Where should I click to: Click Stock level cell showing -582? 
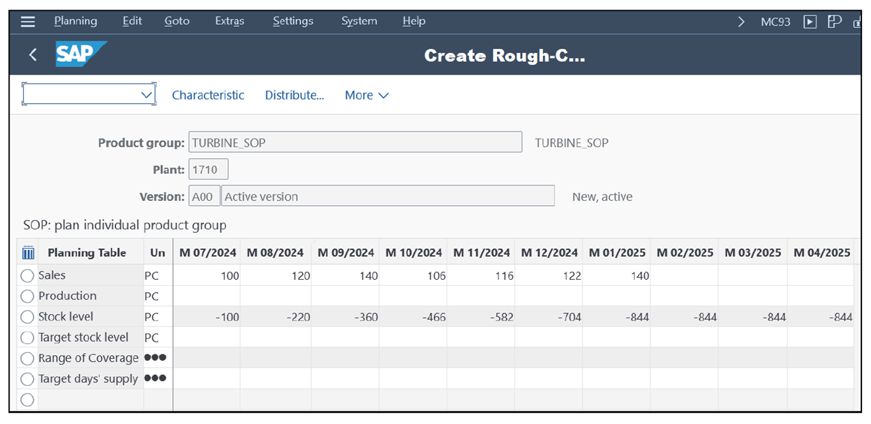pyautogui.click(x=481, y=317)
